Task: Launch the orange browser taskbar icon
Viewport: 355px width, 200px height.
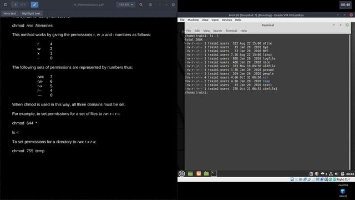Action: point(199,174)
